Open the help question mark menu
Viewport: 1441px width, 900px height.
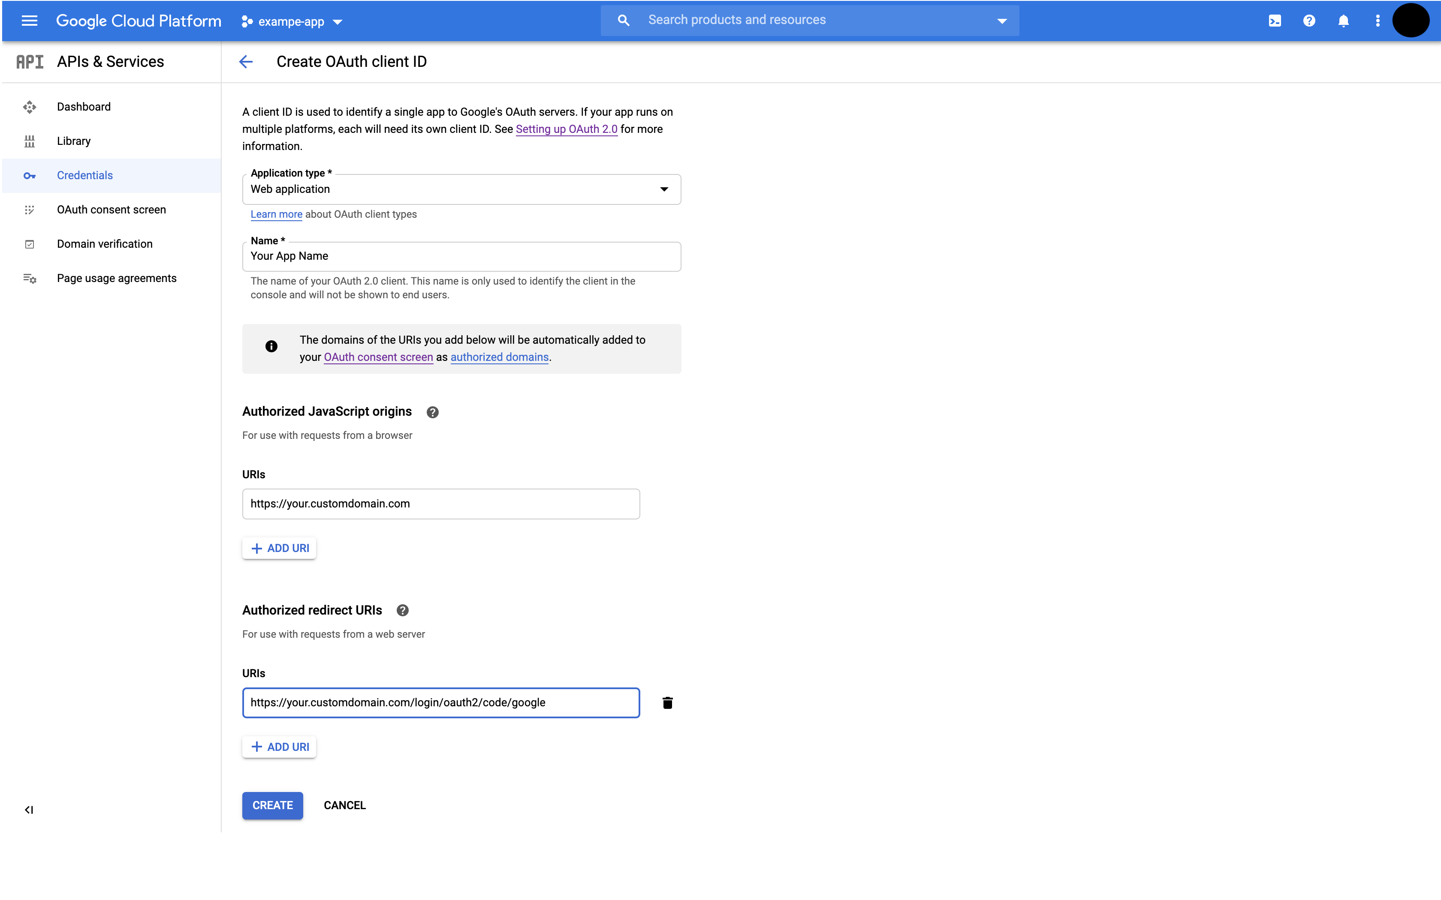pyautogui.click(x=1309, y=21)
